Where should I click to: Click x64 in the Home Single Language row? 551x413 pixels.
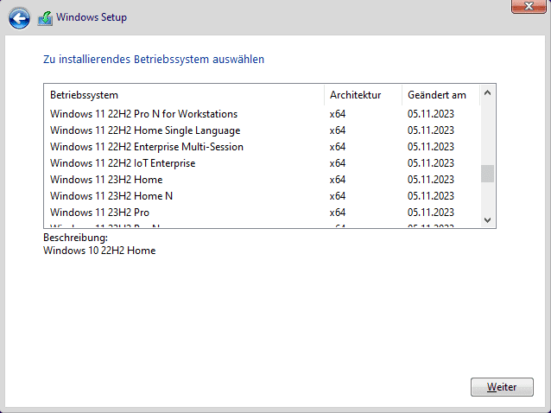pyautogui.click(x=338, y=130)
